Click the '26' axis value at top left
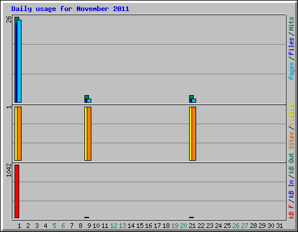 pyautogui.click(x=9, y=19)
